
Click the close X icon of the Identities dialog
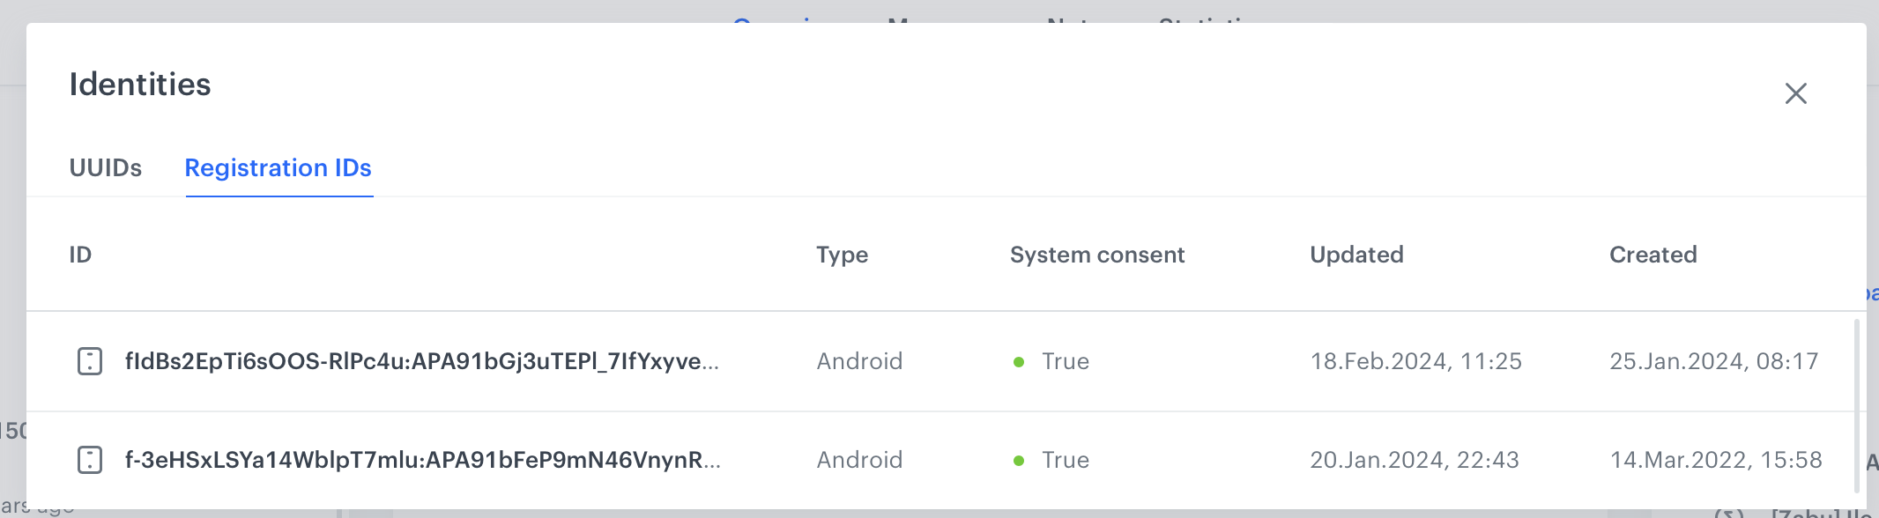pyautogui.click(x=1797, y=92)
